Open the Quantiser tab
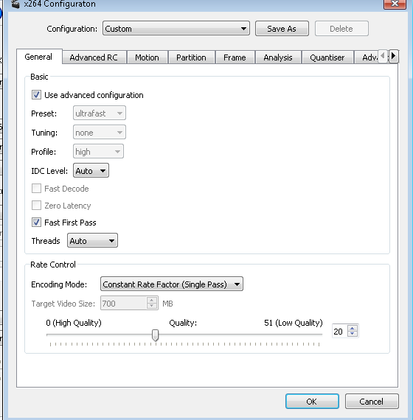 pyautogui.click(x=327, y=57)
